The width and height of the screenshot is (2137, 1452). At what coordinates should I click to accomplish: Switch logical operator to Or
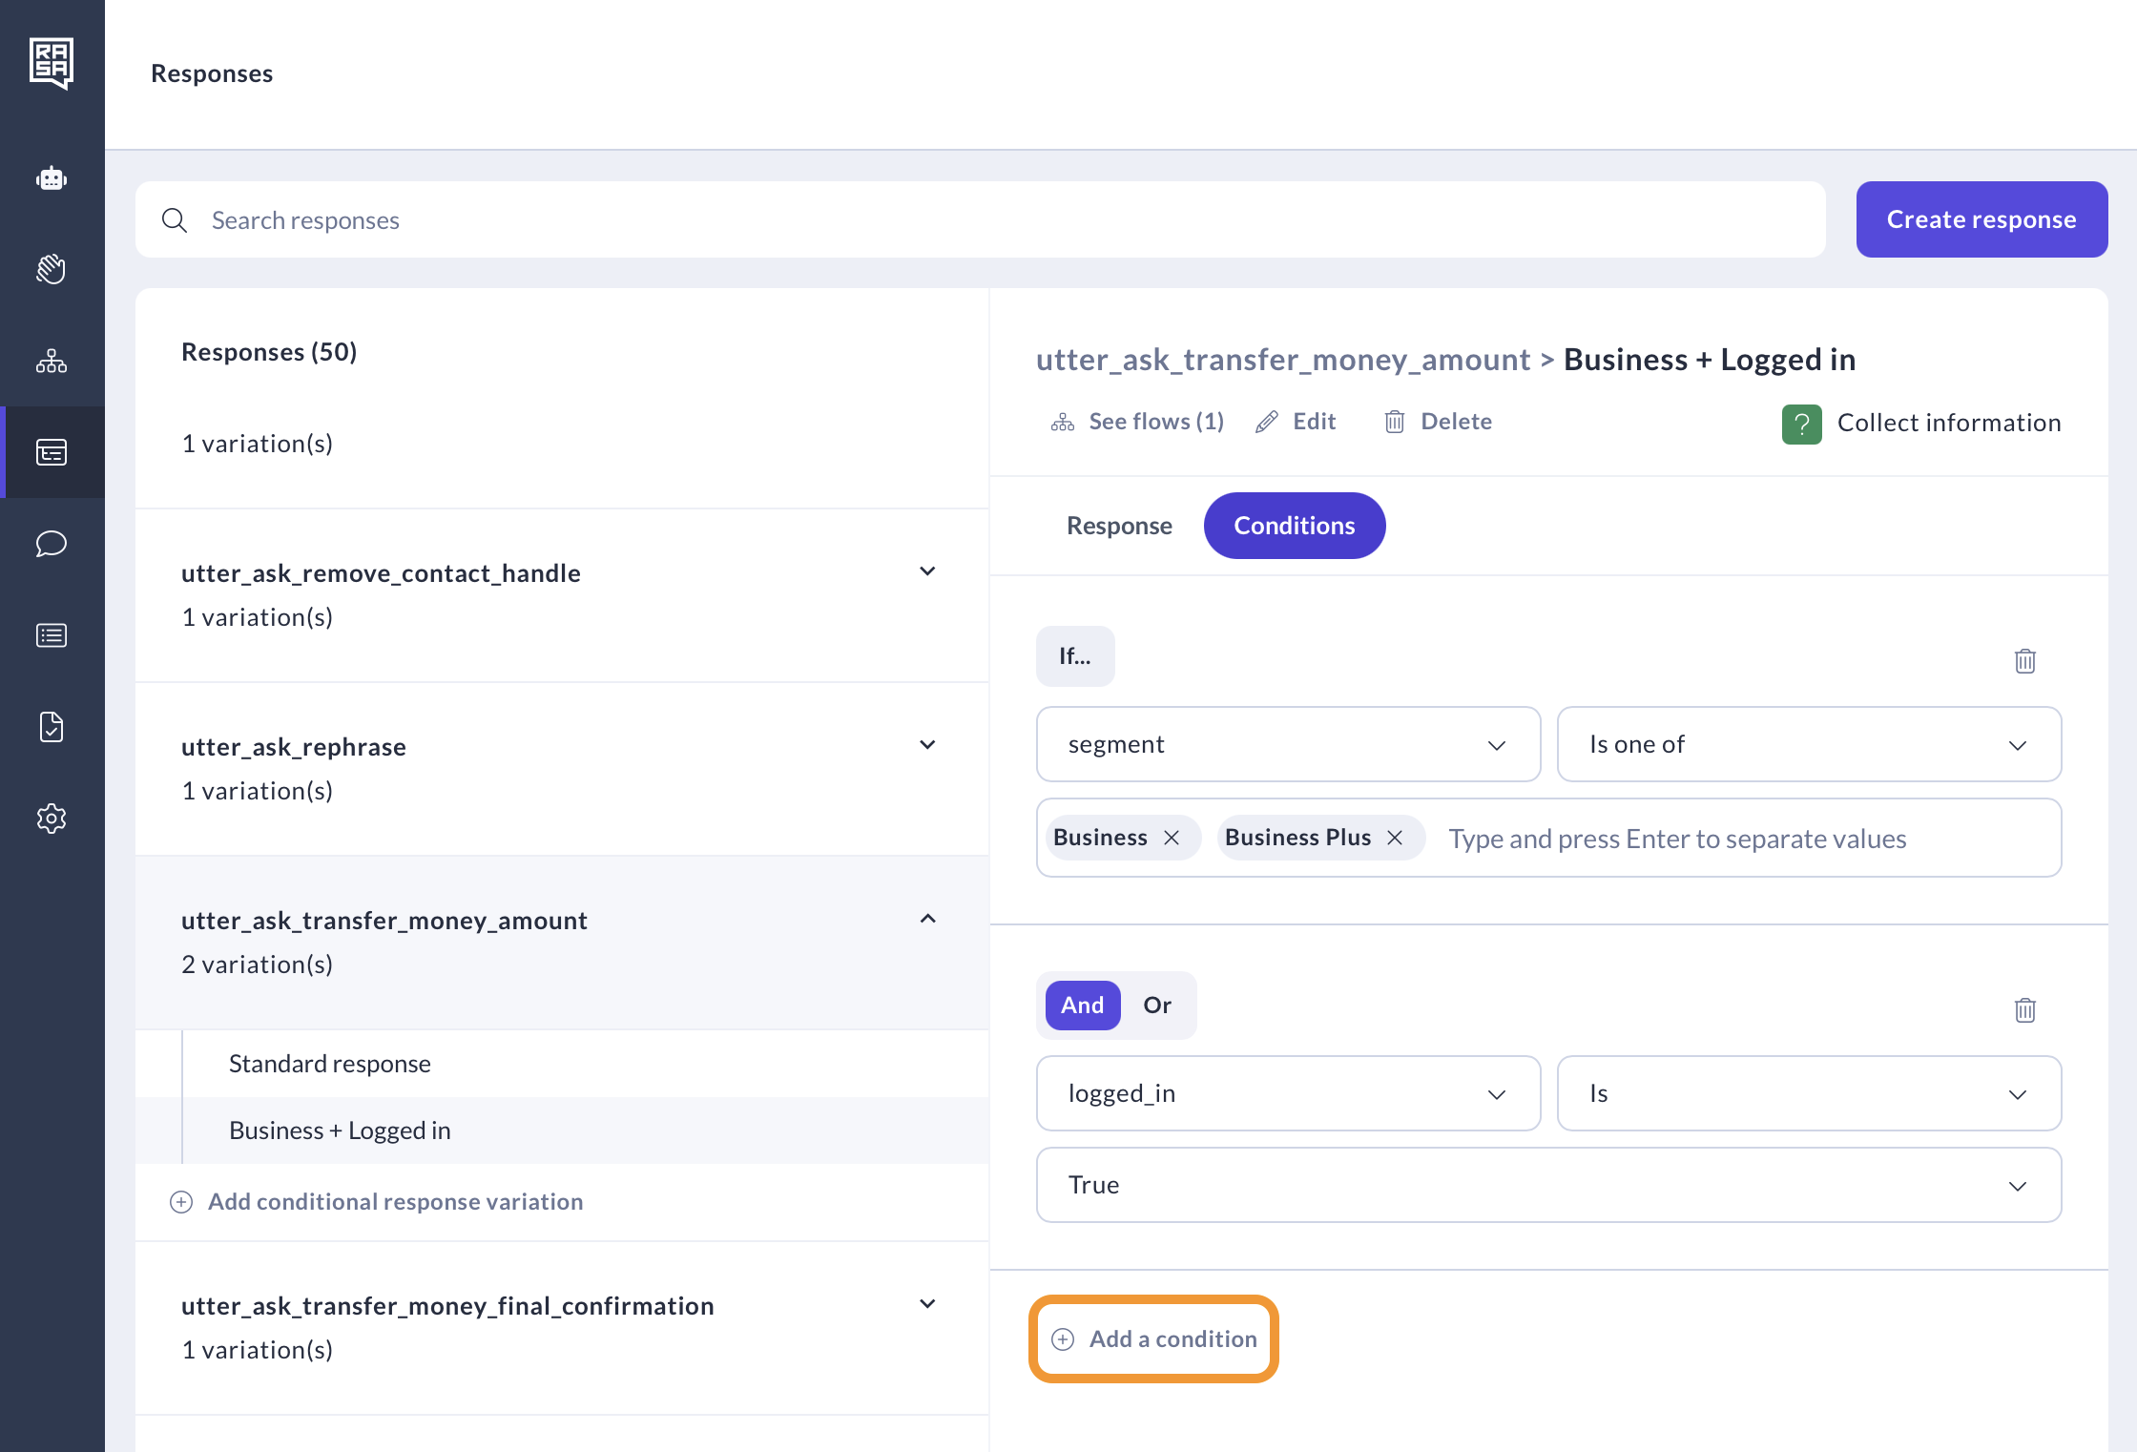(x=1156, y=1005)
